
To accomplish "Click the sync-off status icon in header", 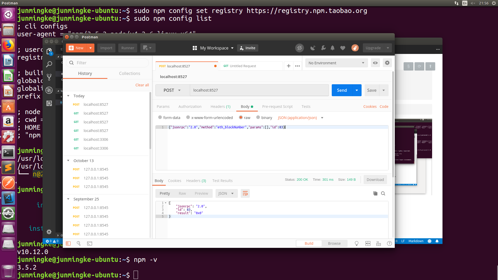I will pyautogui.click(x=299, y=48).
